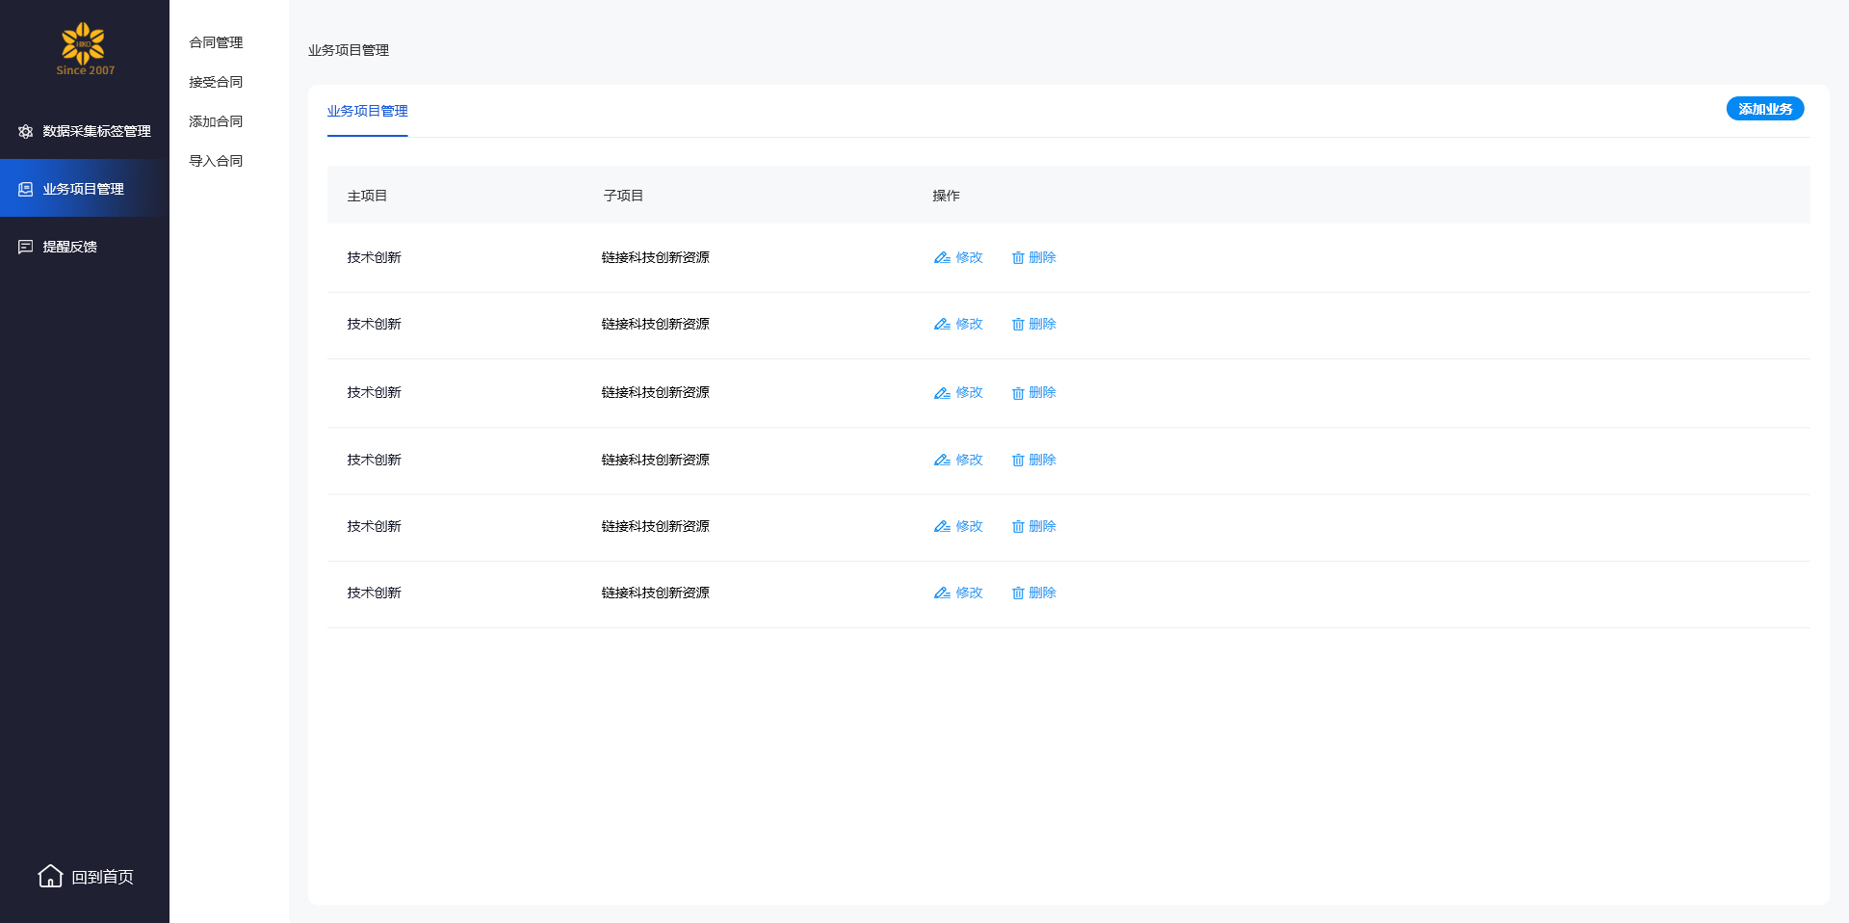Click 删除 link in the fifth row
1849x923 pixels.
click(1042, 527)
